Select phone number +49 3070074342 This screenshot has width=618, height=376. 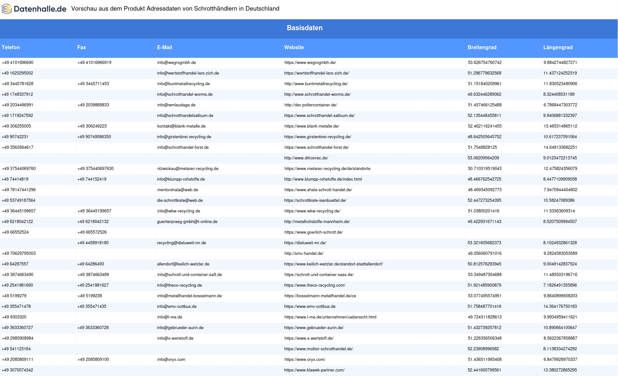(17, 370)
